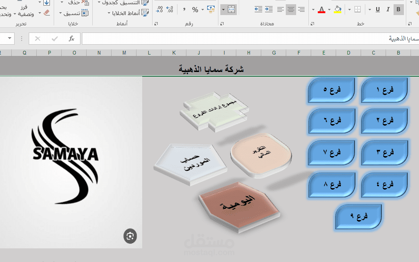Open branch button فرع ٥
Viewport: 419px width, 262px height.
tap(331, 90)
